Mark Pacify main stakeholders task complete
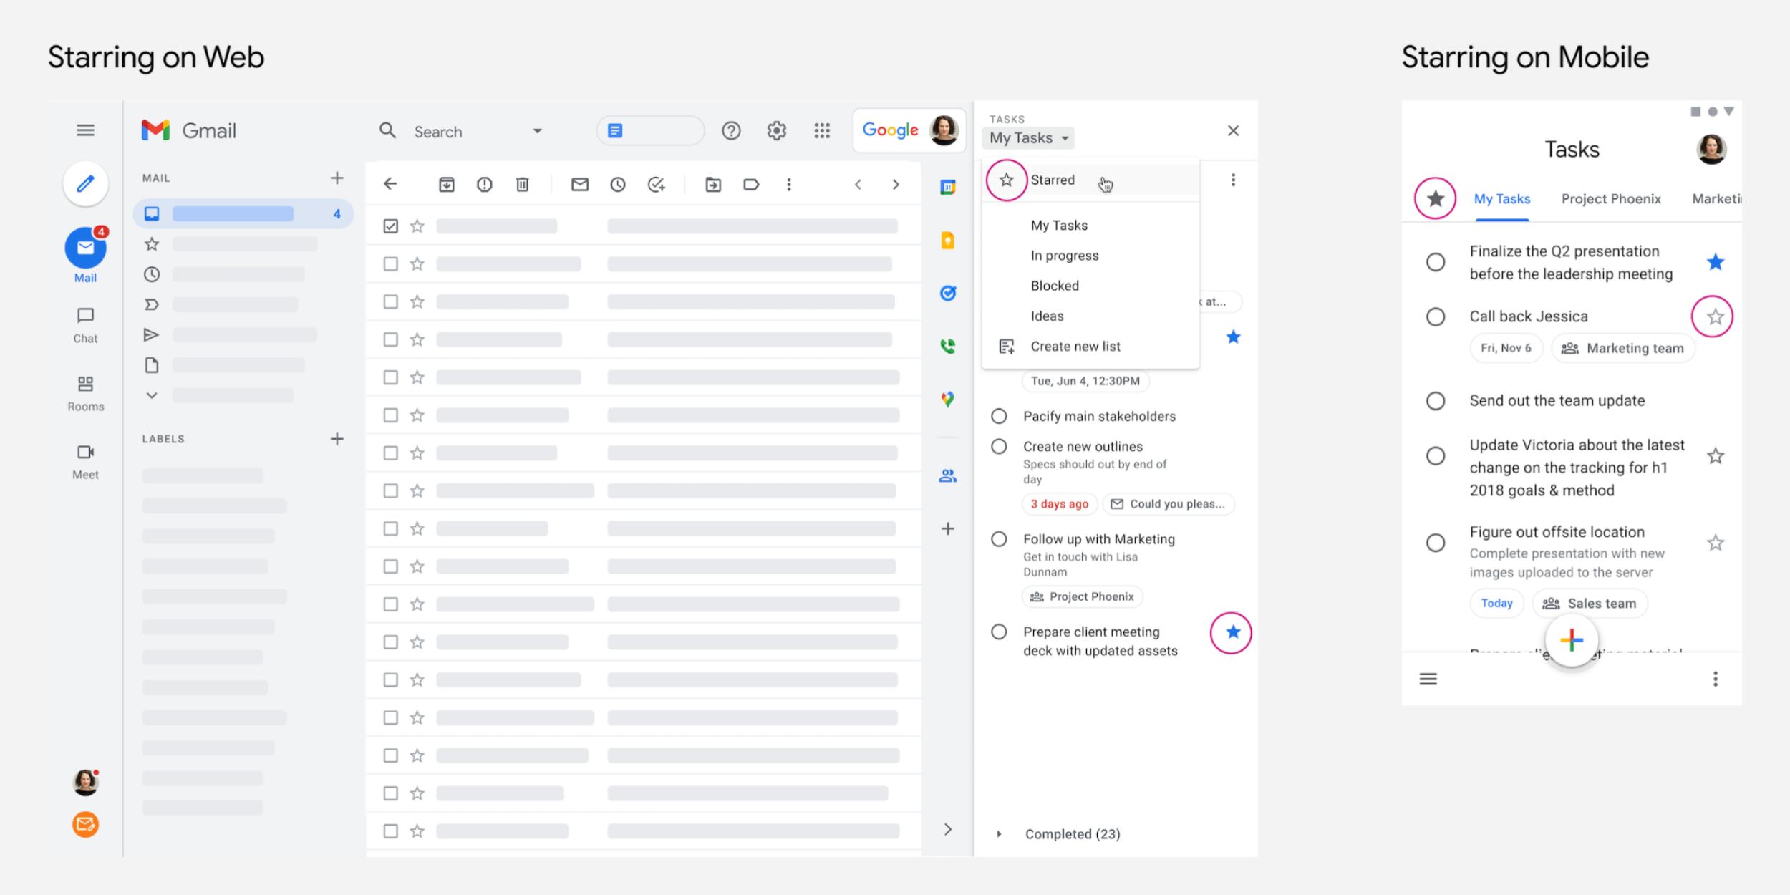The image size is (1790, 895). [x=999, y=417]
